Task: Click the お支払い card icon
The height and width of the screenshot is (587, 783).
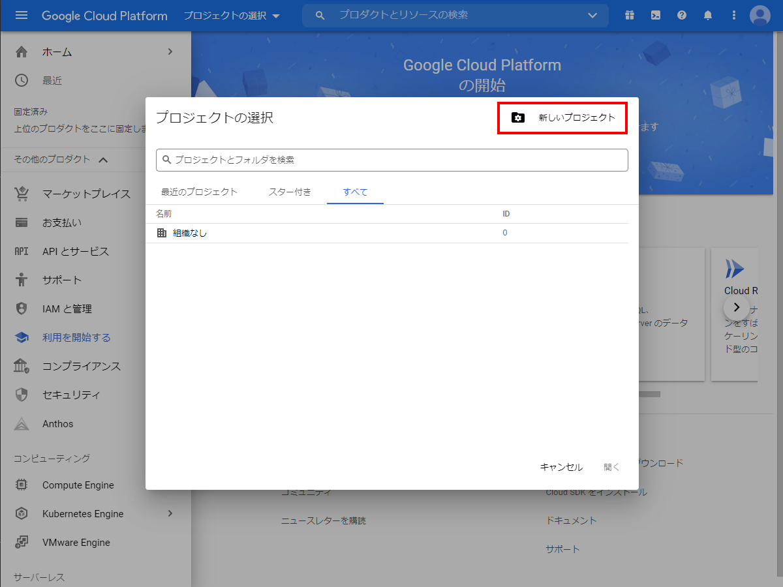Action: point(22,222)
